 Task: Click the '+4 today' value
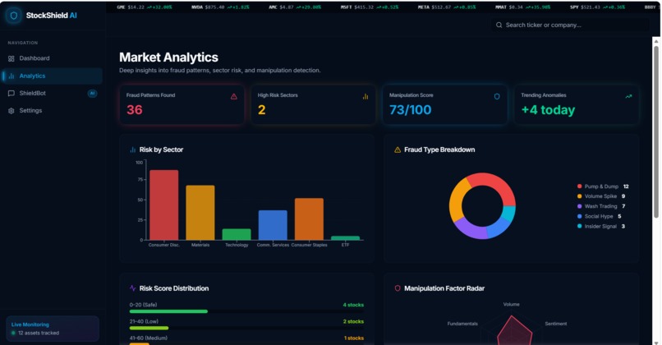(x=548, y=110)
